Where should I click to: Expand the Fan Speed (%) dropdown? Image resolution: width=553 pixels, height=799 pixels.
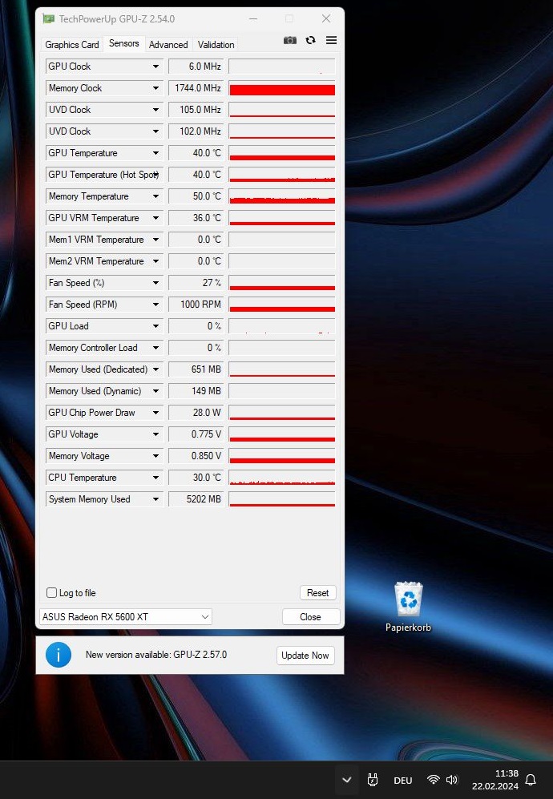coord(155,283)
